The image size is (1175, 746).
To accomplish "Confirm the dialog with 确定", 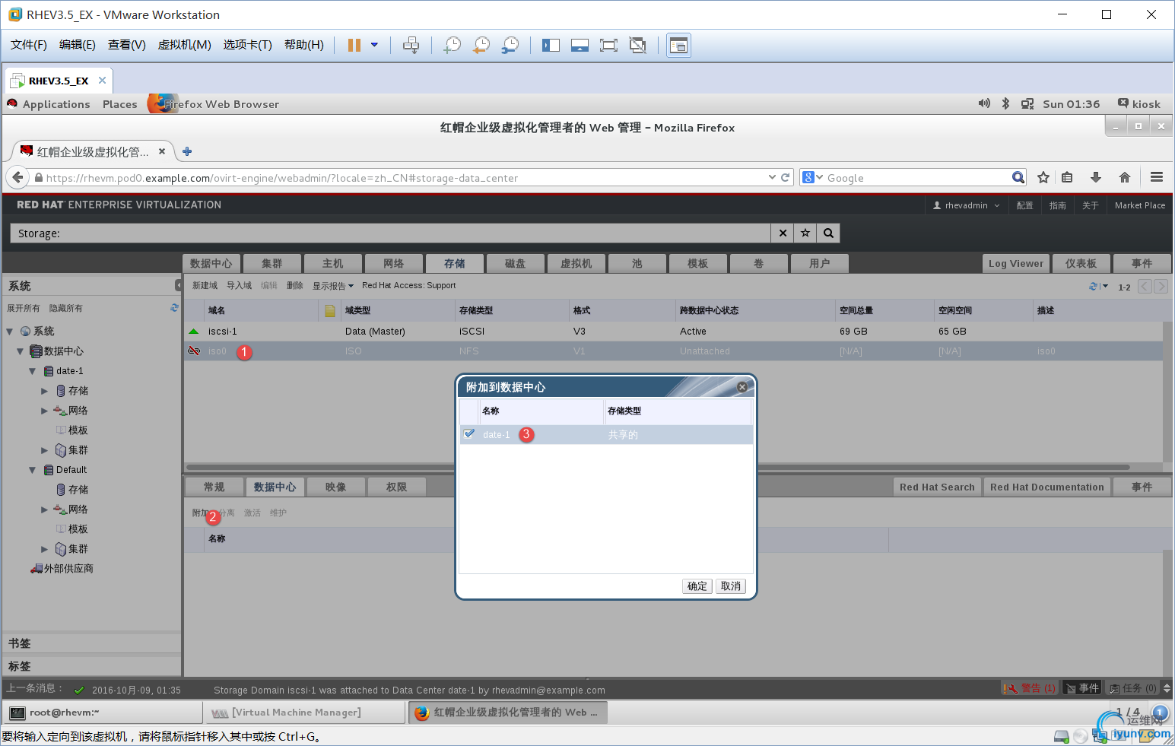I will point(697,586).
